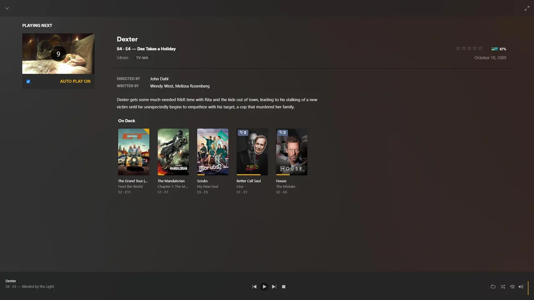The height and width of the screenshot is (300, 534).
Task: Open the House poster
Action: click(292, 152)
